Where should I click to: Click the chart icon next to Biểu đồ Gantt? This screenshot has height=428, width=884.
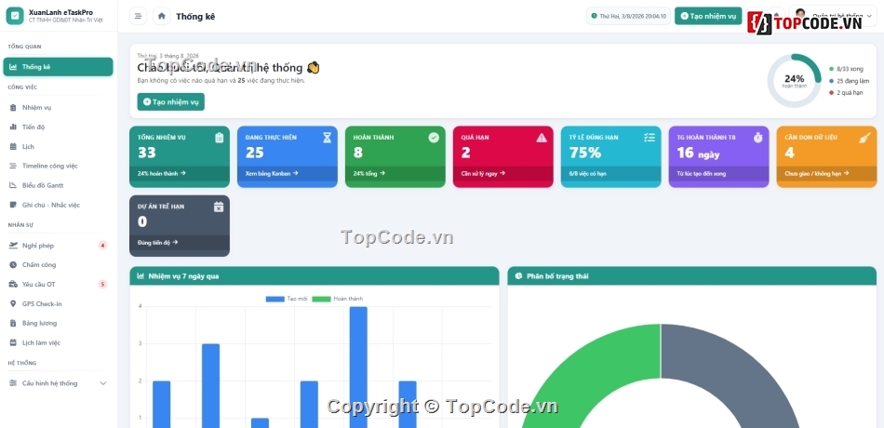tap(14, 185)
